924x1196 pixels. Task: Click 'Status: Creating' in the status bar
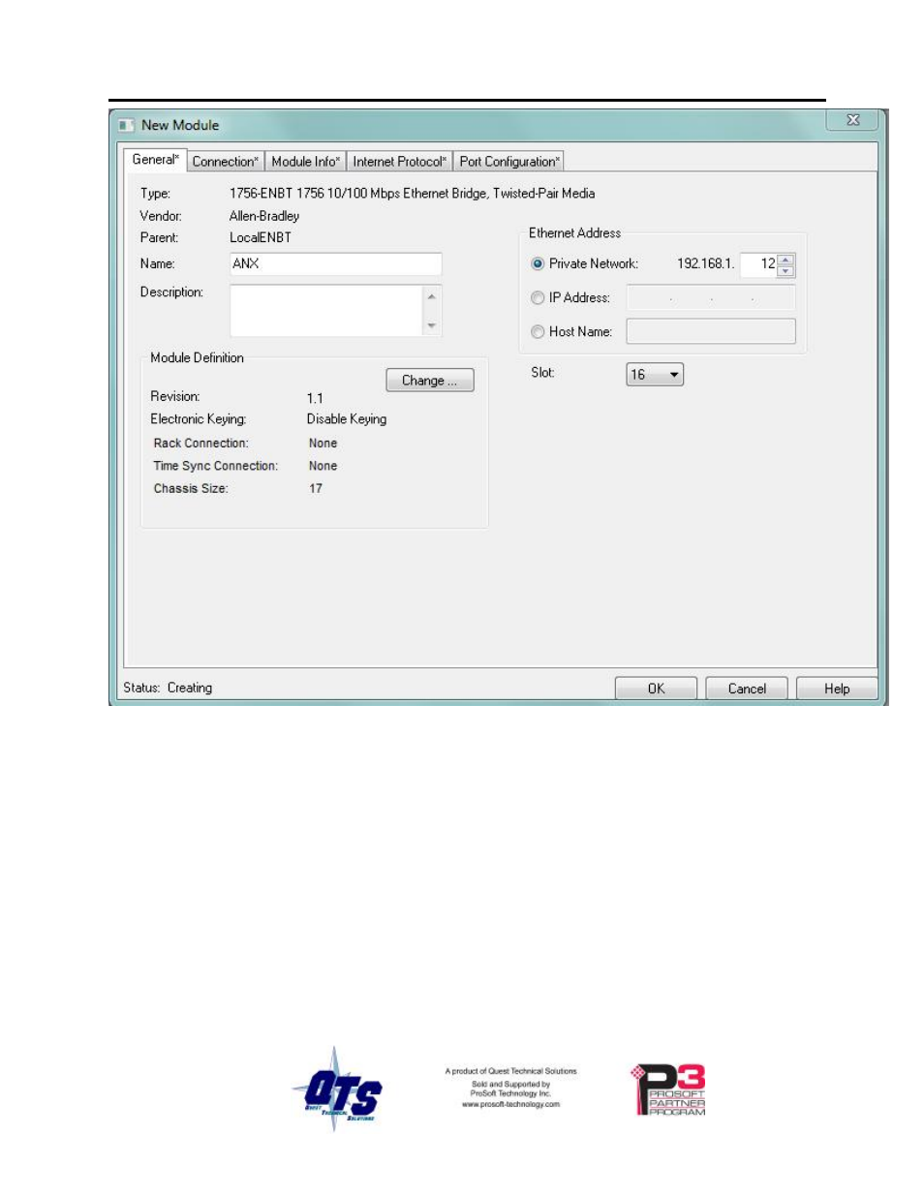pyautogui.click(x=168, y=688)
